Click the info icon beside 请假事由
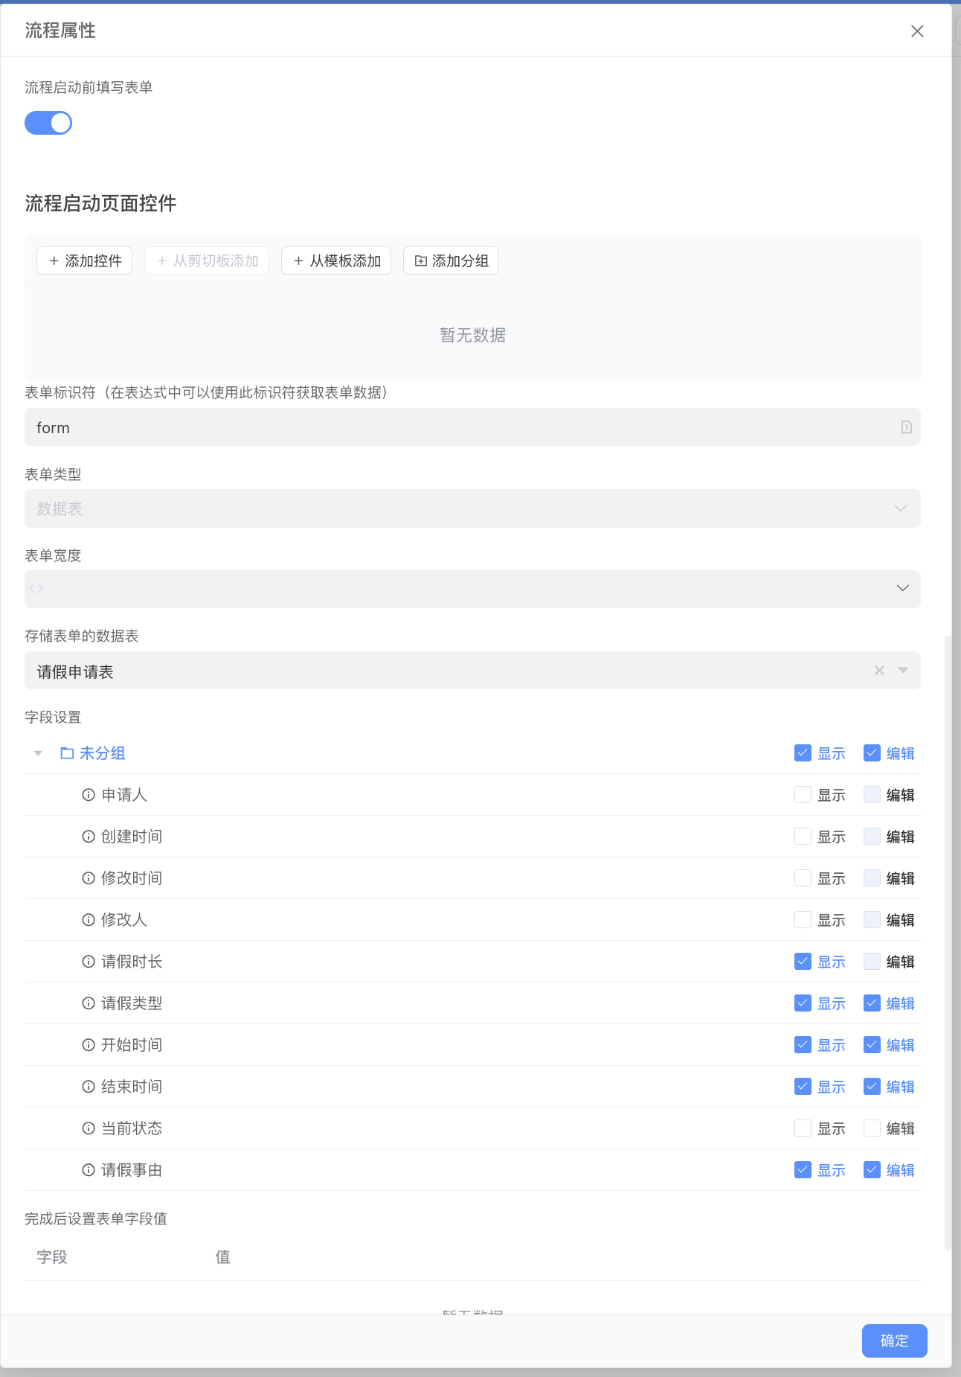Image resolution: width=961 pixels, height=1377 pixels. click(x=89, y=1170)
